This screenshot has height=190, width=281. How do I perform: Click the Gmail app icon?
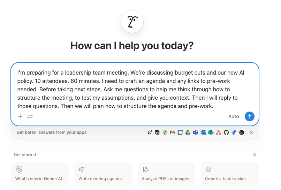tap(172, 132)
